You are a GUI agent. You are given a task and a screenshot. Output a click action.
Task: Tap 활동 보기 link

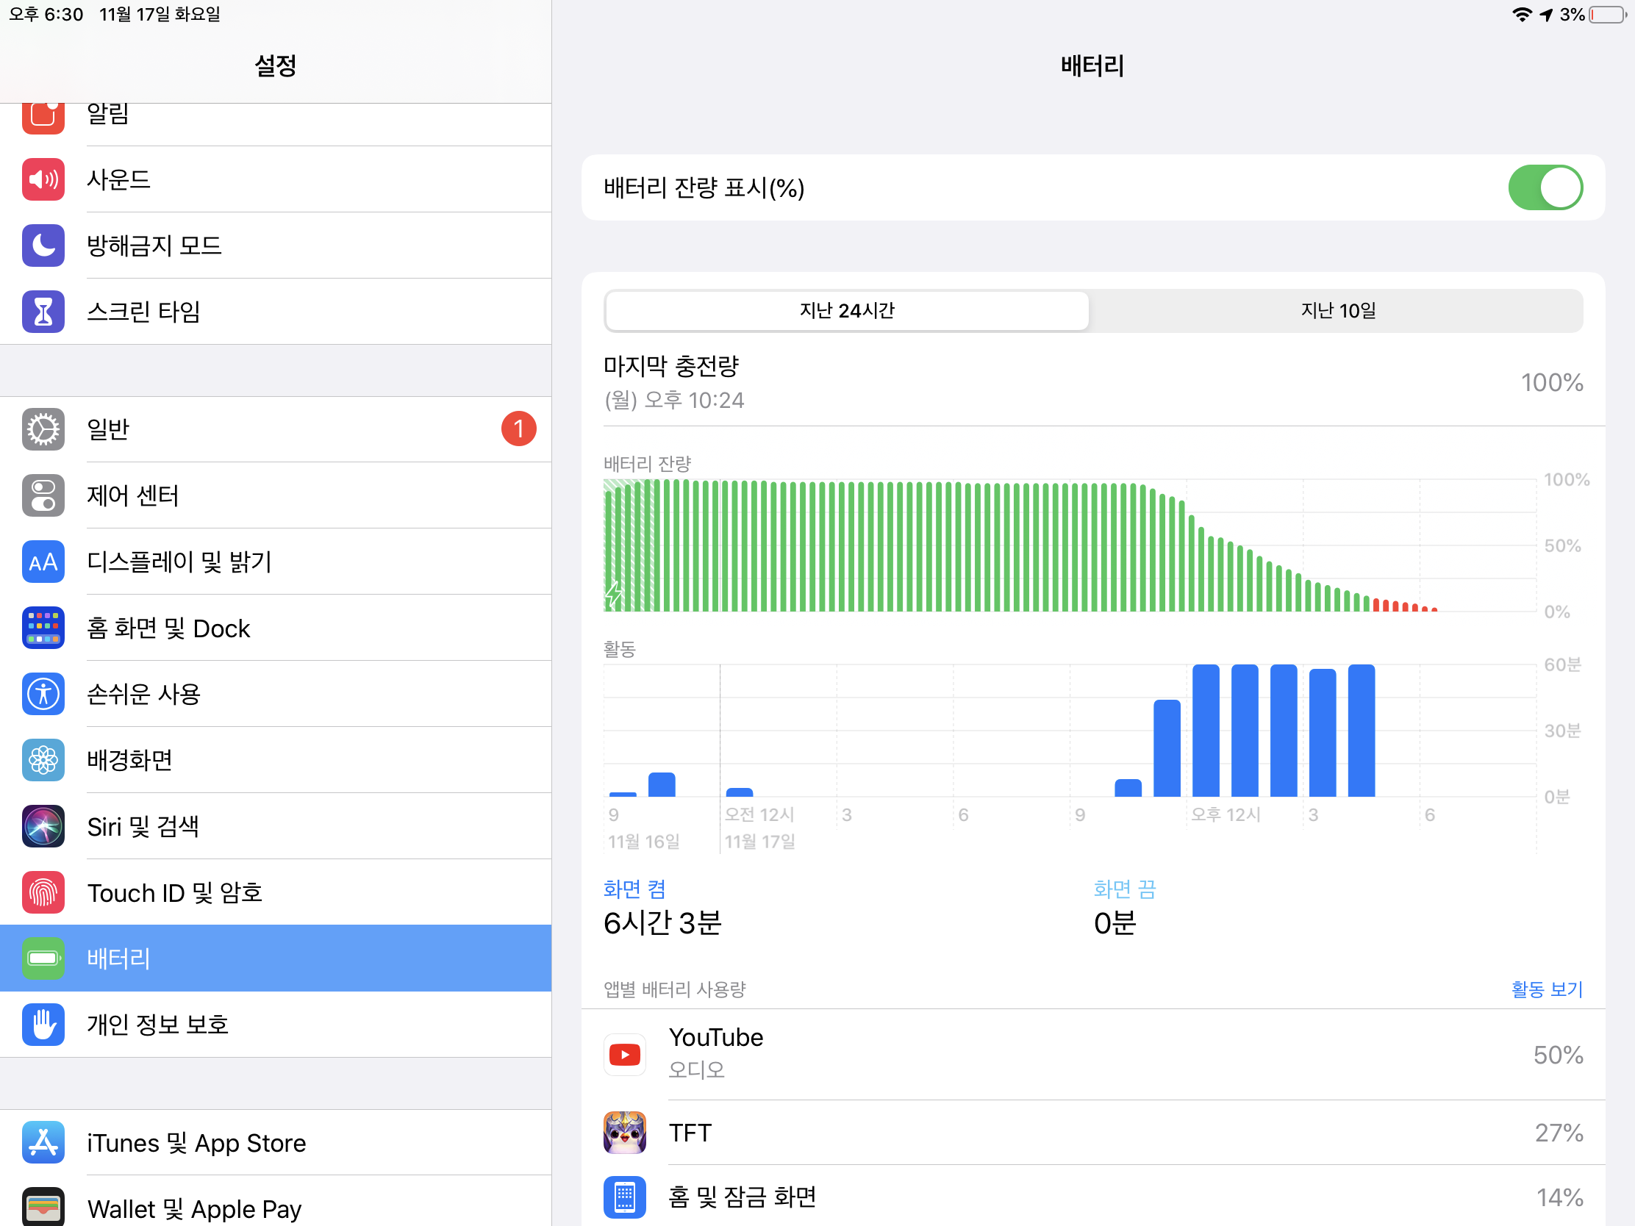coord(1546,989)
